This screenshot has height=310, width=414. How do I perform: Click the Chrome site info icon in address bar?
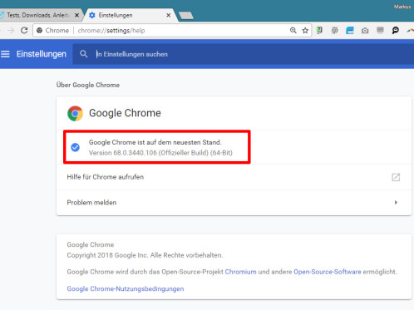pos(39,31)
